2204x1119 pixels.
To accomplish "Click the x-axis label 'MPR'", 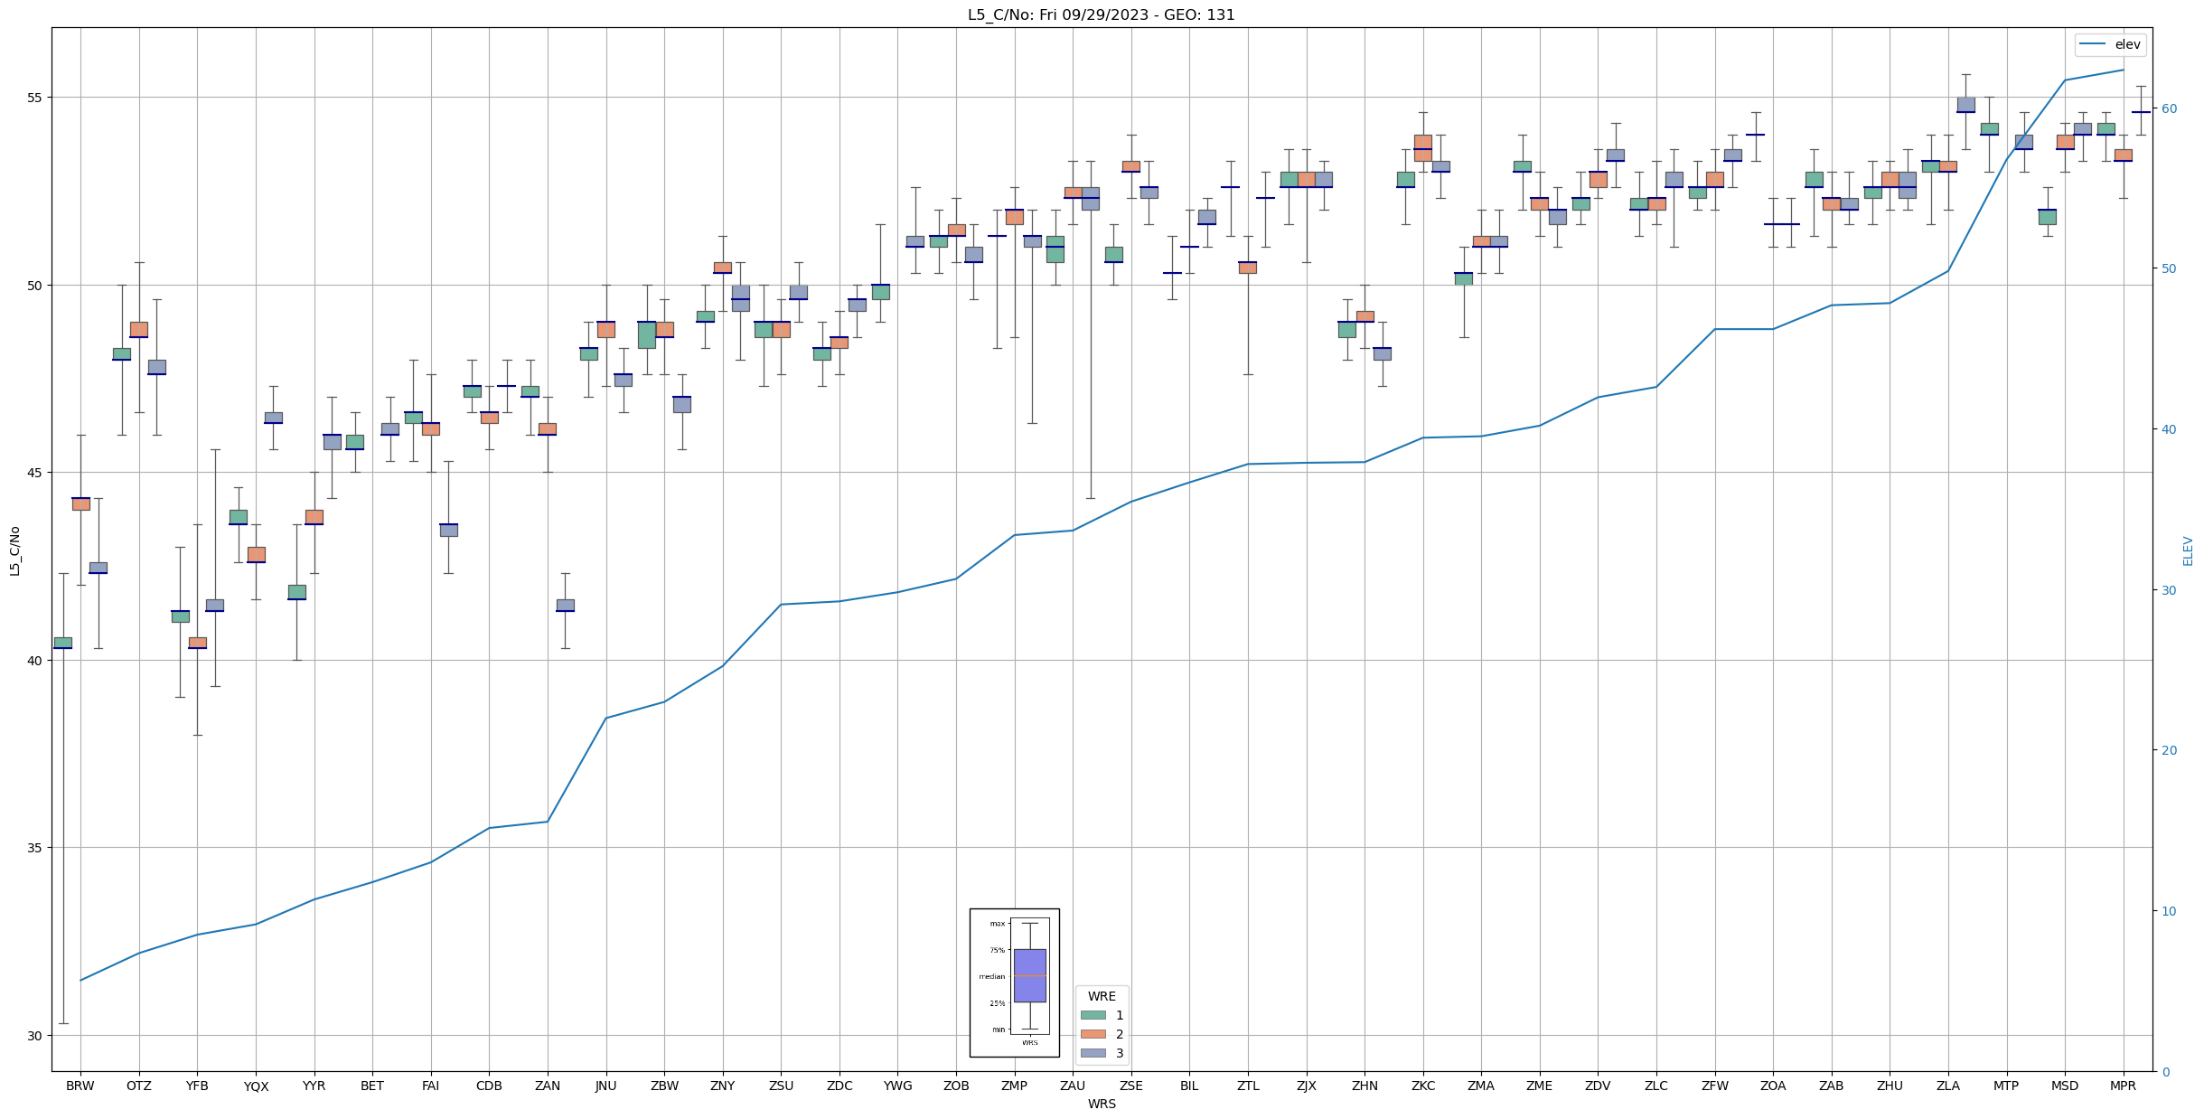I will point(2123,1086).
